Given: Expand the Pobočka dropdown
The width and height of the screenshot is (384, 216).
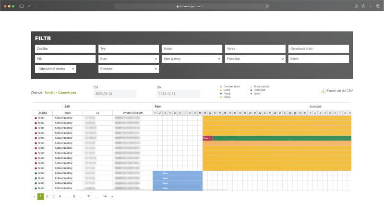Looking at the screenshot, I should pyautogui.click(x=255, y=59).
